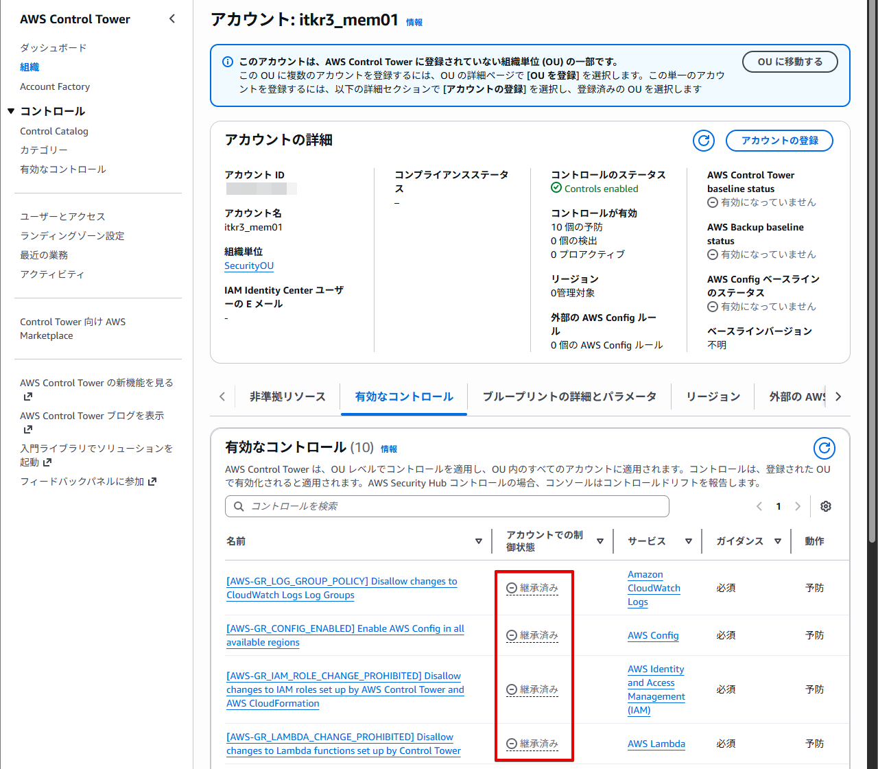Screen dimensions: 878x769
Task: Sort table by 名前 column
Action: (478, 541)
